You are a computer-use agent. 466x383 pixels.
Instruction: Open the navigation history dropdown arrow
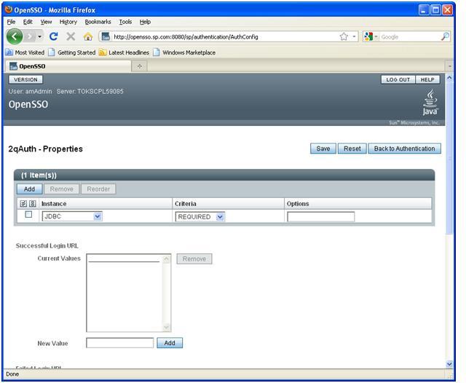(x=39, y=36)
